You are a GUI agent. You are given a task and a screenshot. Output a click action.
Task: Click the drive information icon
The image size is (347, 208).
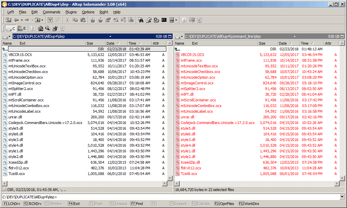pyautogui.click(x=156, y=20)
